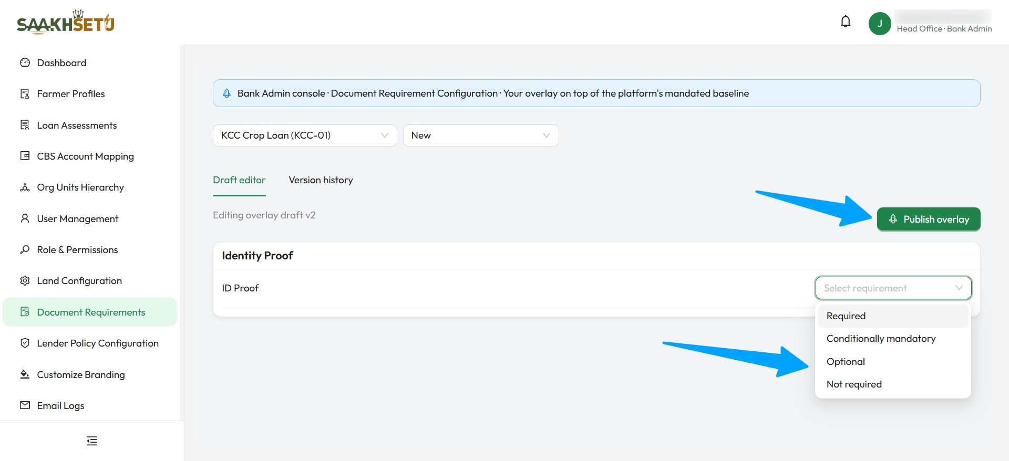This screenshot has width=1009, height=461.
Task: Go to Dashboard page
Action: tap(90, 62)
